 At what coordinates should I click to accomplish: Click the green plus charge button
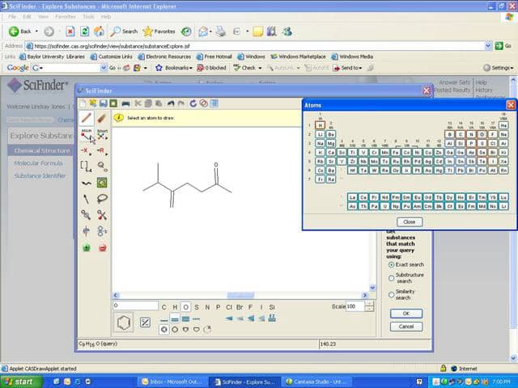tap(87, 247)
